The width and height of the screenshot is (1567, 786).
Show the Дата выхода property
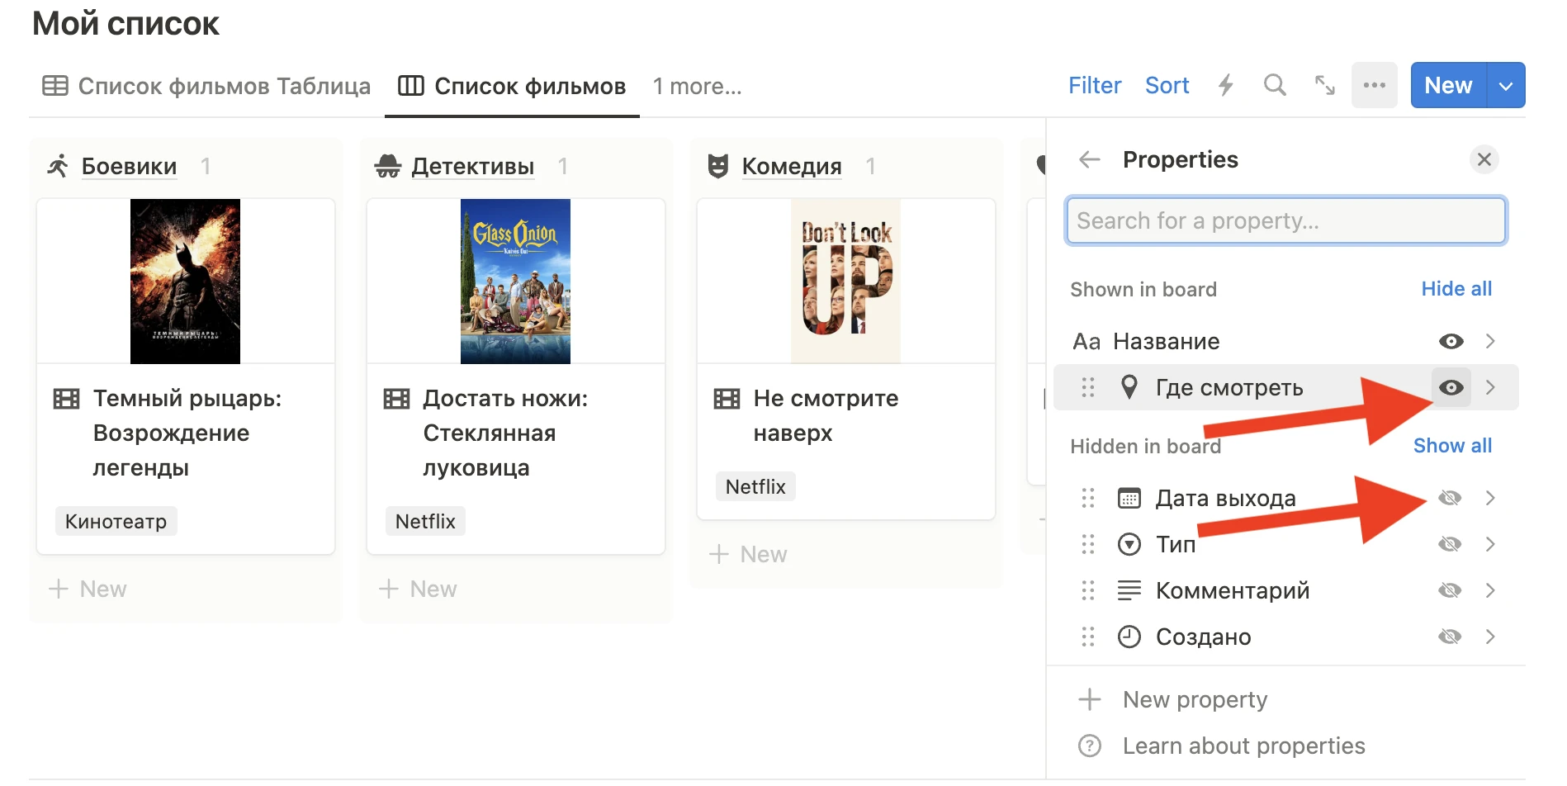coord(1450,498)
